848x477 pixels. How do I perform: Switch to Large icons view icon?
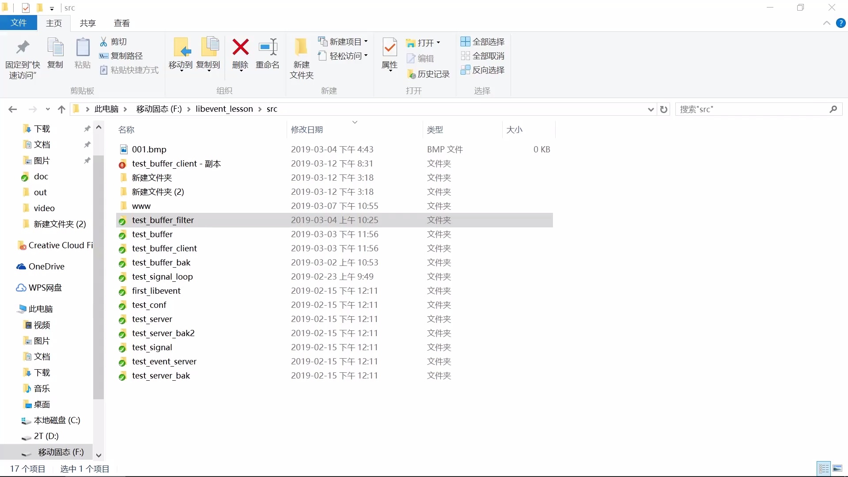pos(837,469)
